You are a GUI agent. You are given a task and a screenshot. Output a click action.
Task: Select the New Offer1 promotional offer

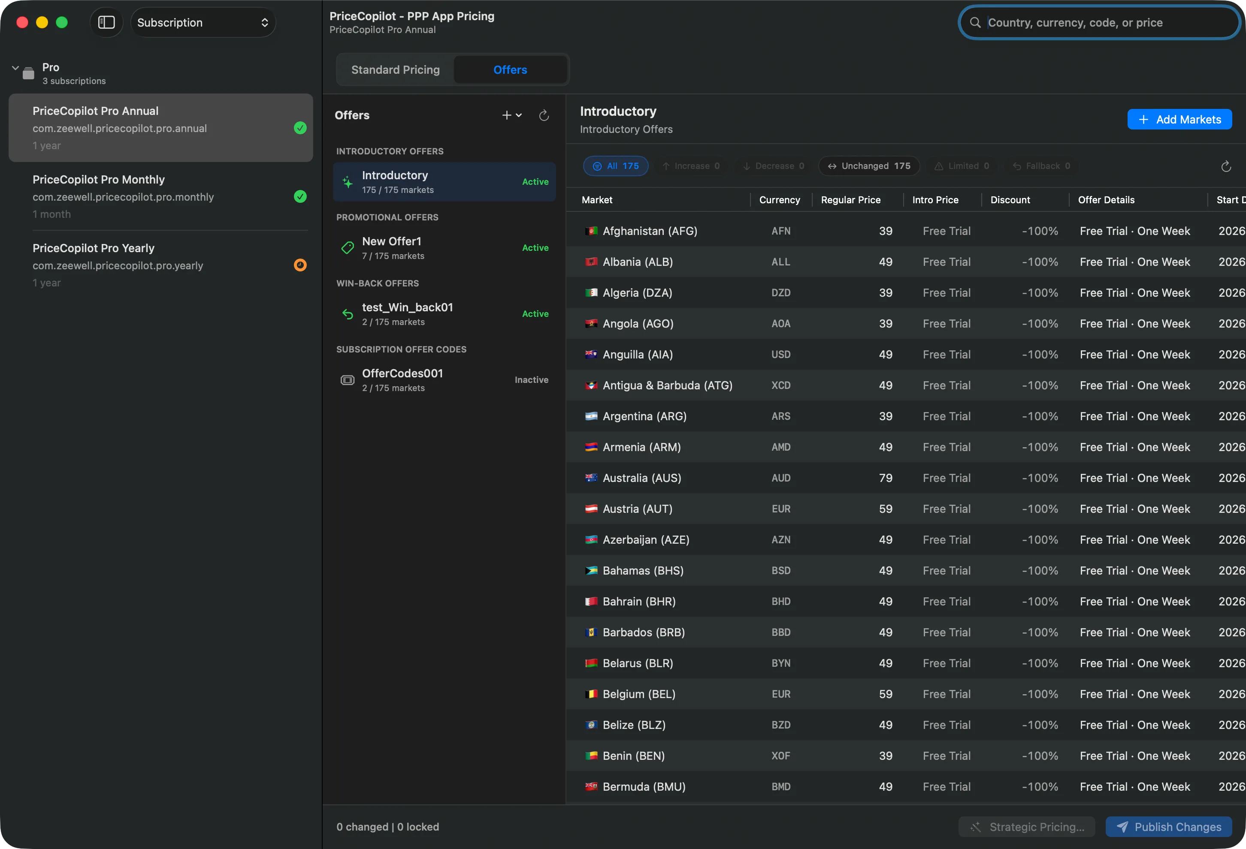pos(444,248)
